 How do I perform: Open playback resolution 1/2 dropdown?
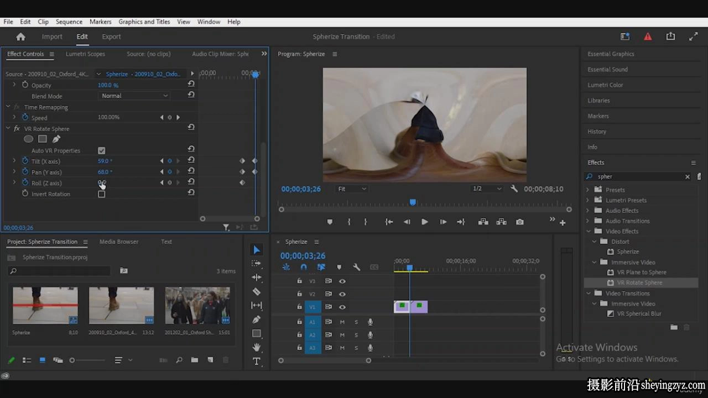[x=486, y=188]
